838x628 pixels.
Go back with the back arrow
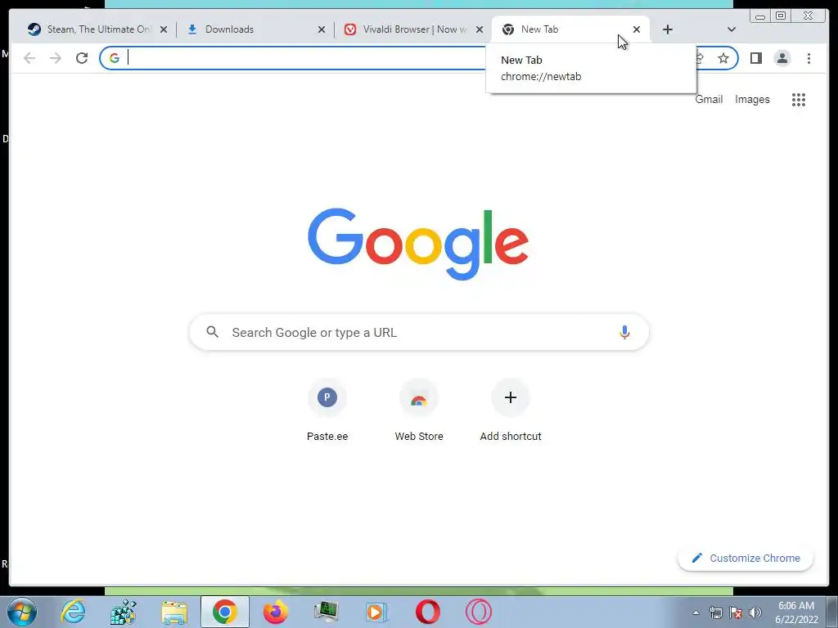click(29, 58)
